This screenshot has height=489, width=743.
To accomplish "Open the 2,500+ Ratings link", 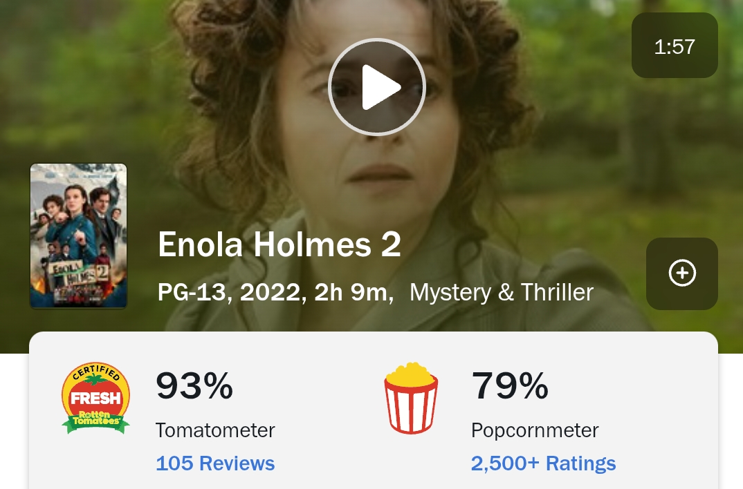I will (543, 463).
